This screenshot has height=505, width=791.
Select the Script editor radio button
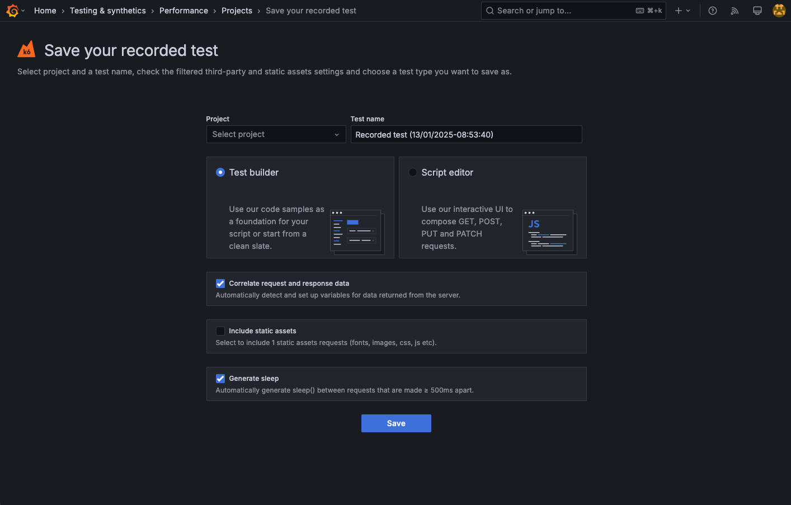pos(413,172)
